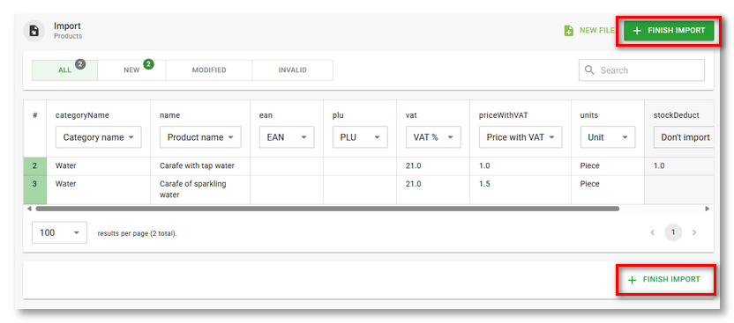
Task: Click the stockDeduct column header
Action: [676, 114]
